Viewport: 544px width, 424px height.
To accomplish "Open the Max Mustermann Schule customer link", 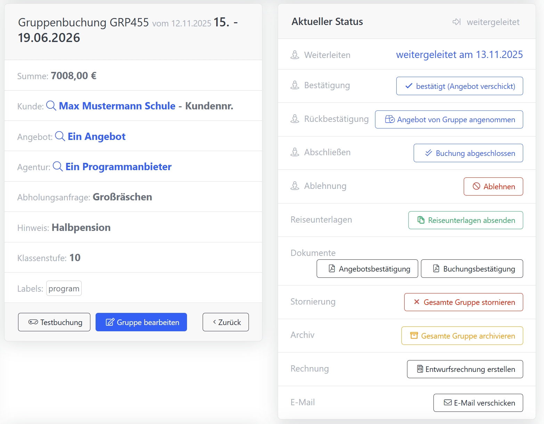I will point(117,106).
